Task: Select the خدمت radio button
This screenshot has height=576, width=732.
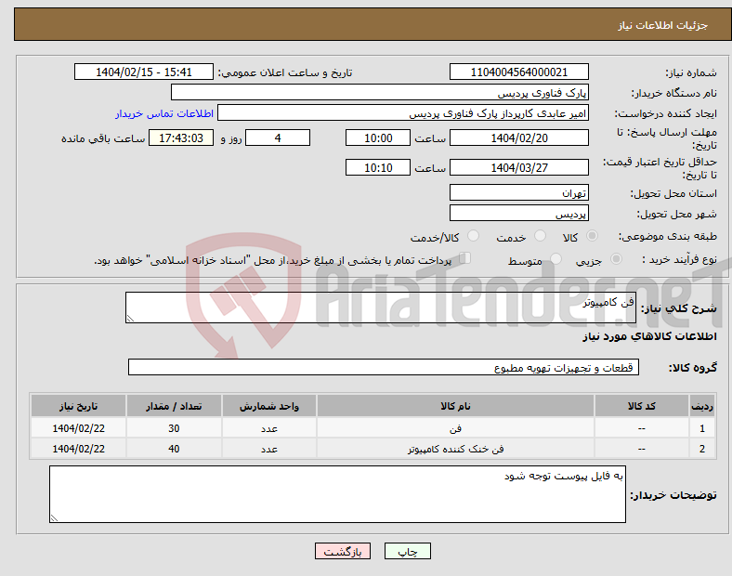Action: (540, 236)
